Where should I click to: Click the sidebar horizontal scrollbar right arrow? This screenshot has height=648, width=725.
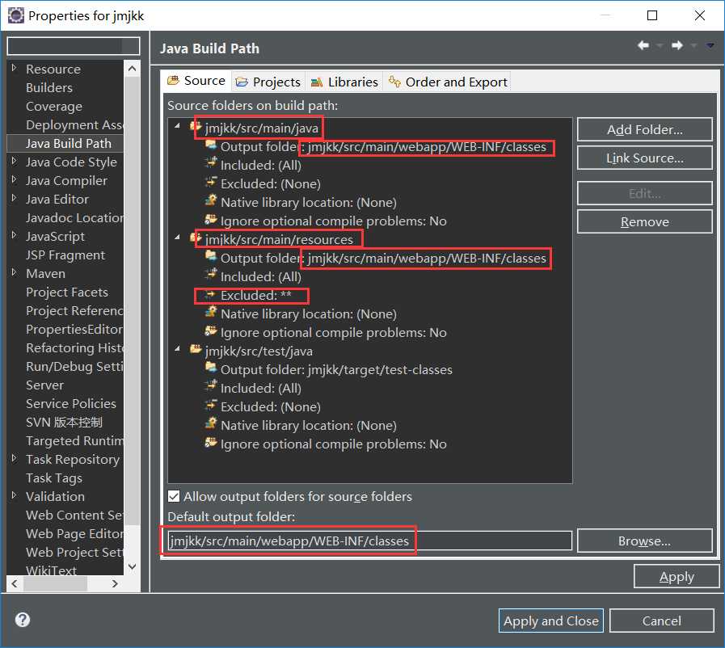point(115,583)
